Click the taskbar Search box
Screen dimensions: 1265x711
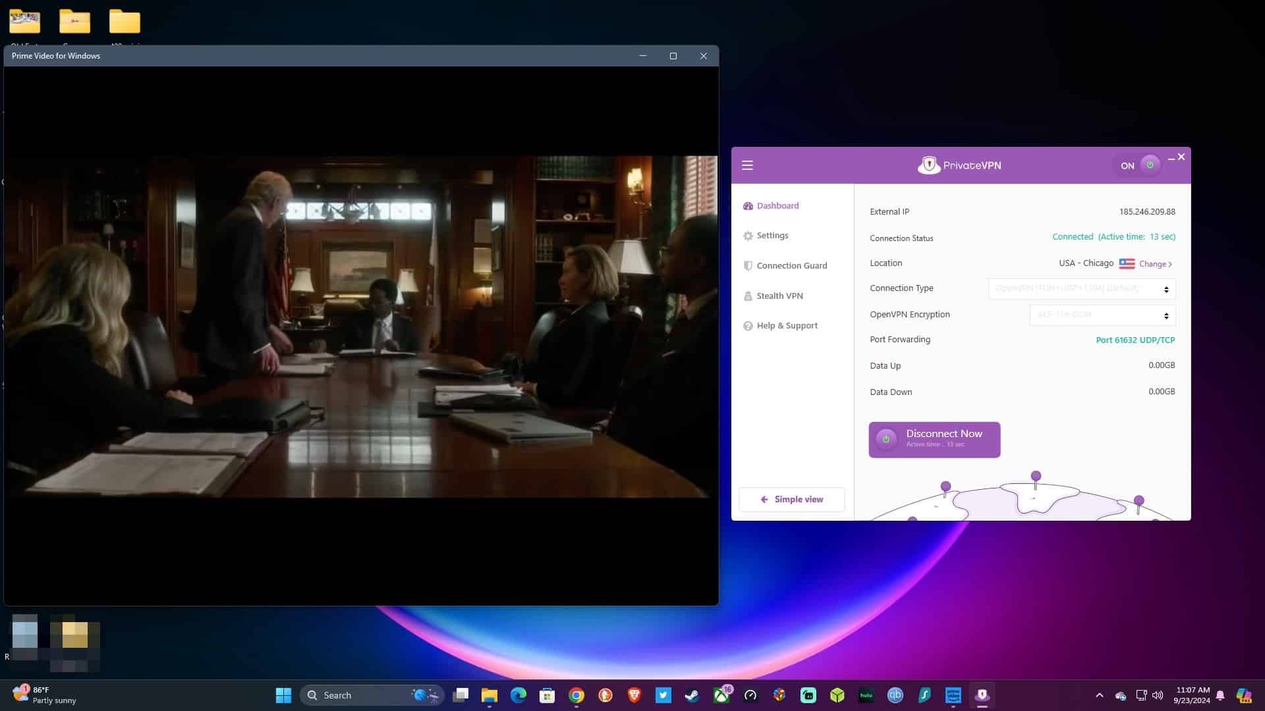pos(372,695)
